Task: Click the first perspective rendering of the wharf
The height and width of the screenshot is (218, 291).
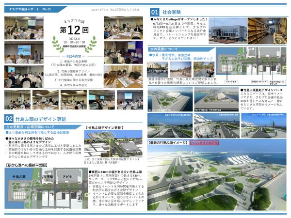Action: tap(170, 99)
